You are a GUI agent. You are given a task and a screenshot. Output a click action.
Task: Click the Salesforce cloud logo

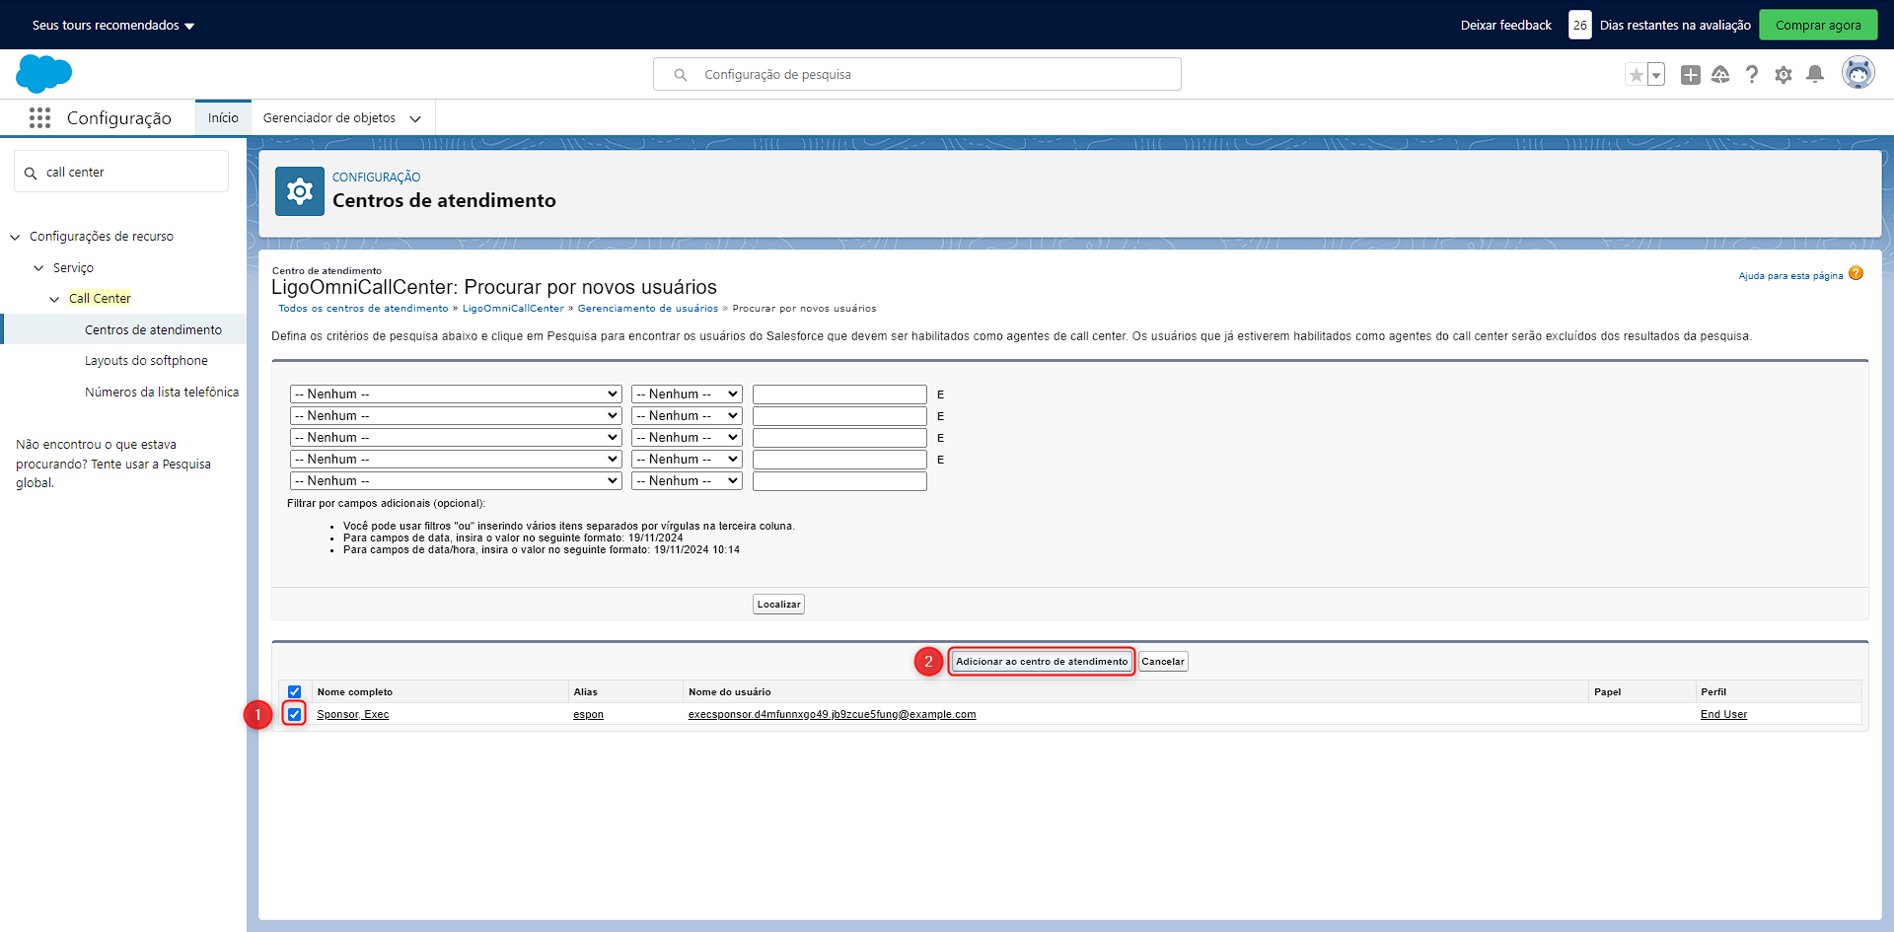point(44,74)
